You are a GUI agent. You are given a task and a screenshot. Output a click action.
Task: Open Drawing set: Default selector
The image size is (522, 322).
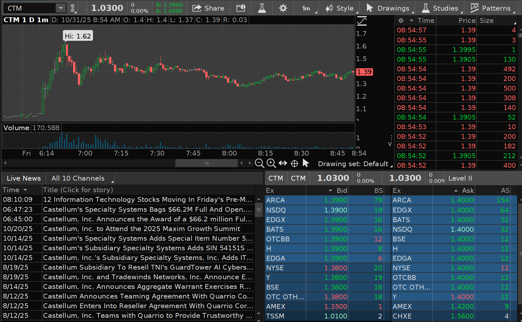tap(355, 164)
